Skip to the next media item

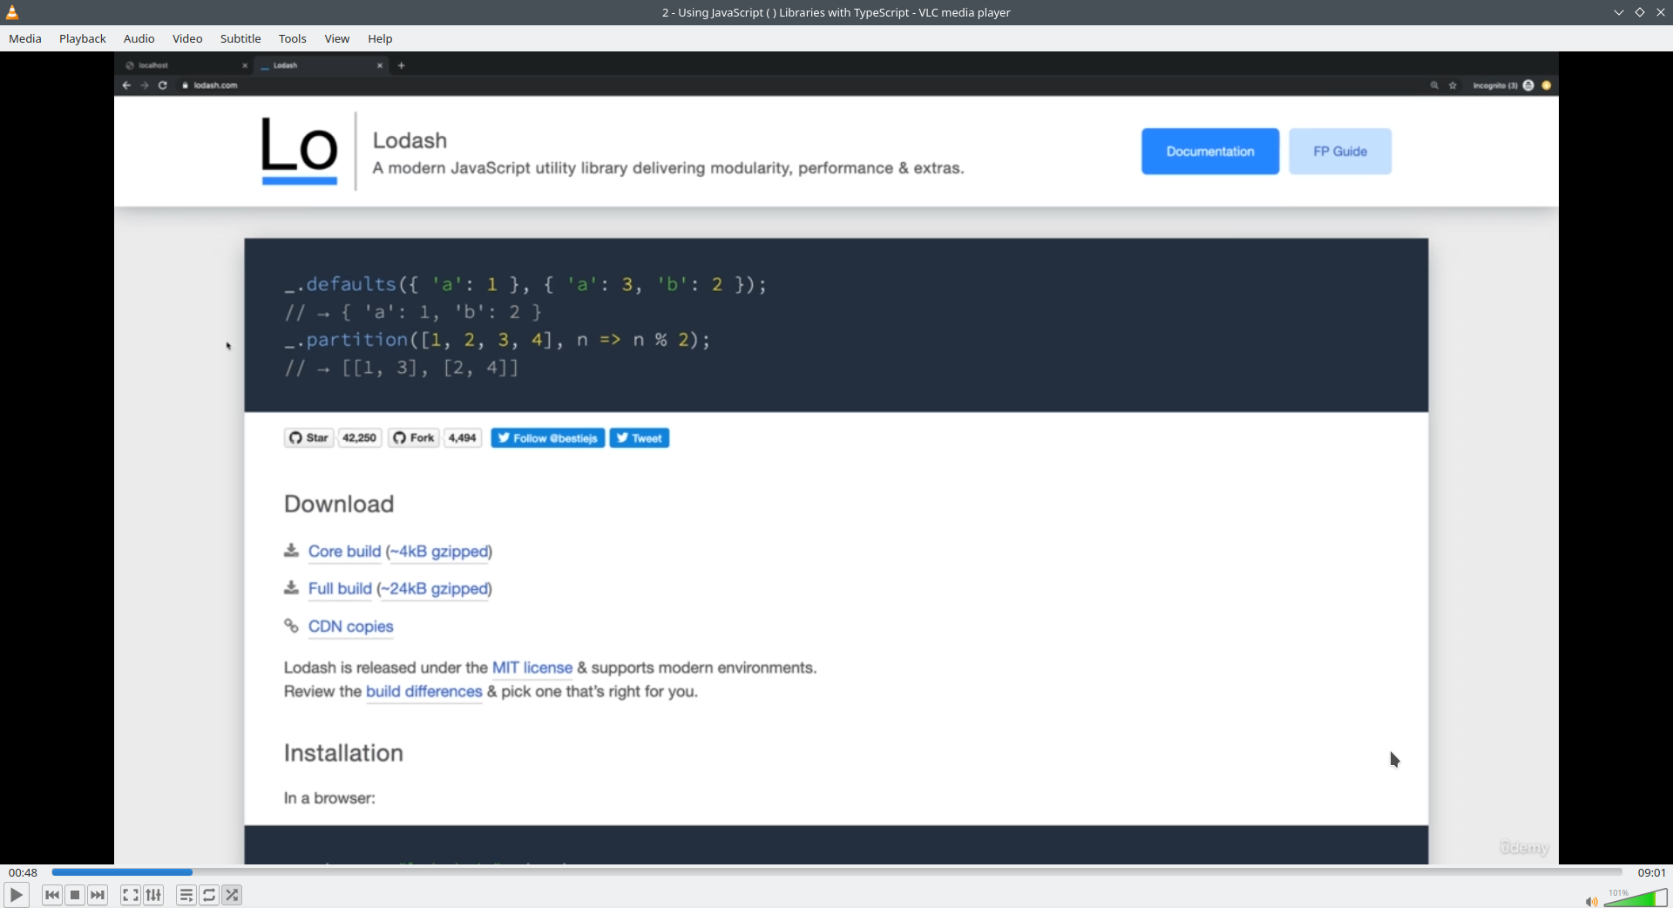[x=98, y=895]
